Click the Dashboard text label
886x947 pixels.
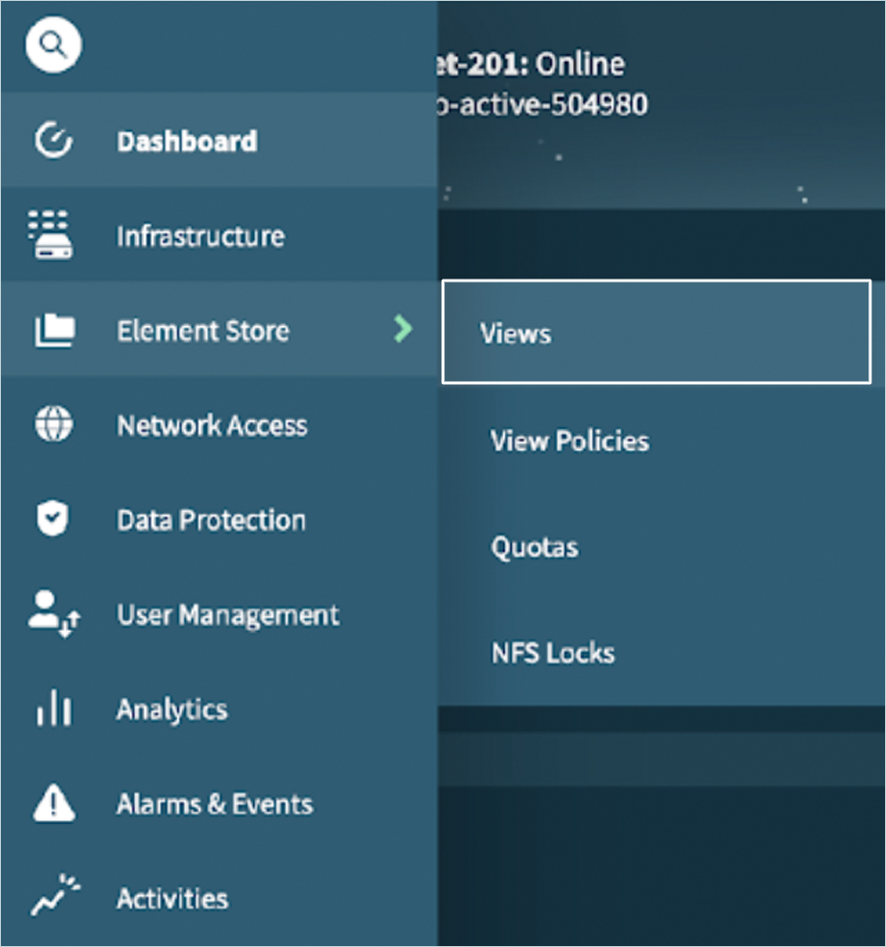point(187,142)
